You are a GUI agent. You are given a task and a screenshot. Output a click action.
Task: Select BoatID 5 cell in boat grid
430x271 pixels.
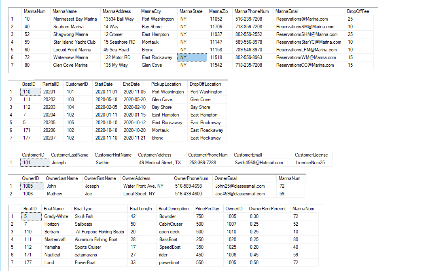[x=32, y=216]
